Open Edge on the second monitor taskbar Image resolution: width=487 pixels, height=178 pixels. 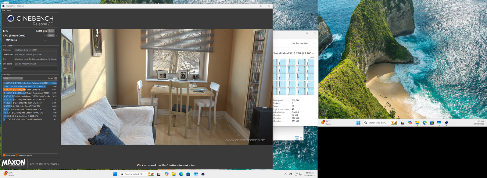[x=424, y=123]
